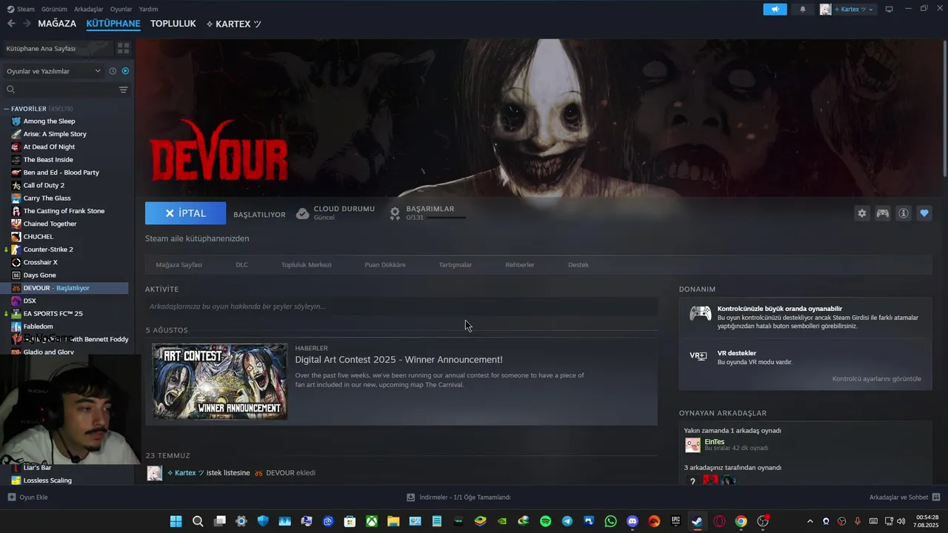The height and width of the screenshot is (533, 948).
Task: Open Mağaza Sayfası link for DEVOUR
Action: coord(178,264)
